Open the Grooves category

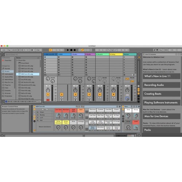tap(8, 93)
